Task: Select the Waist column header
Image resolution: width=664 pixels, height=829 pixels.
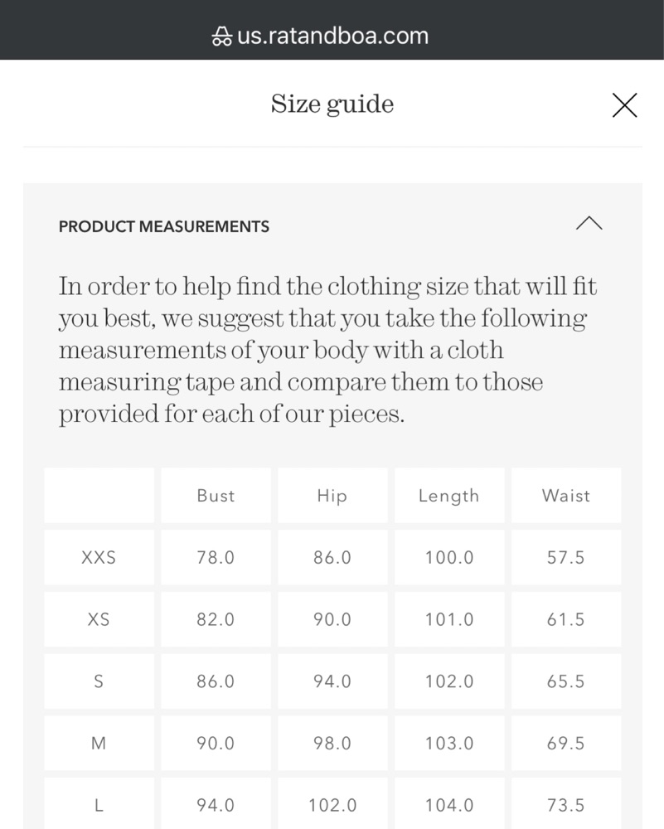Action: click(566, 496)
